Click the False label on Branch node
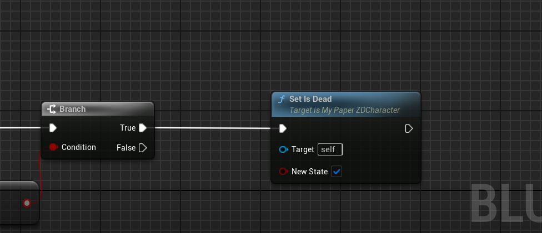Screen dimensions: 542x233 [x=126, y=148]
